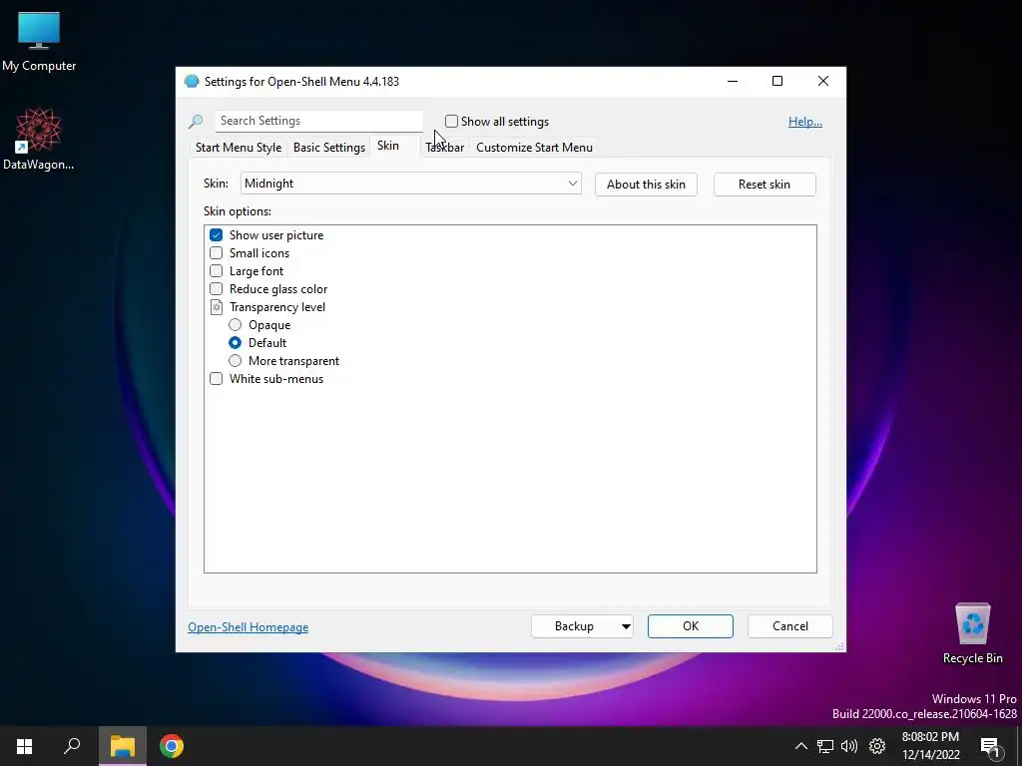
Task: Open My Computer desktop icon
Action: click(39, 41)
